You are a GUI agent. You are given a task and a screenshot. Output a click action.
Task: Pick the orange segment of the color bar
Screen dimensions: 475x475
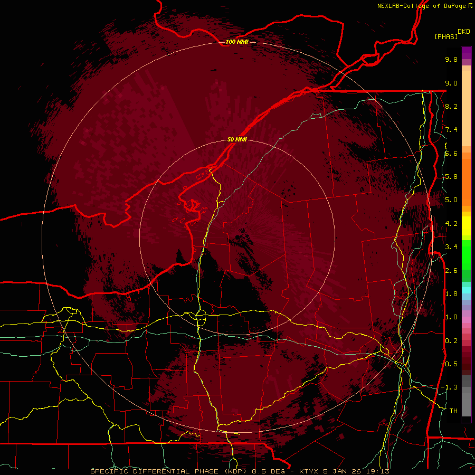pyautogui.click(x=466, y=182)
